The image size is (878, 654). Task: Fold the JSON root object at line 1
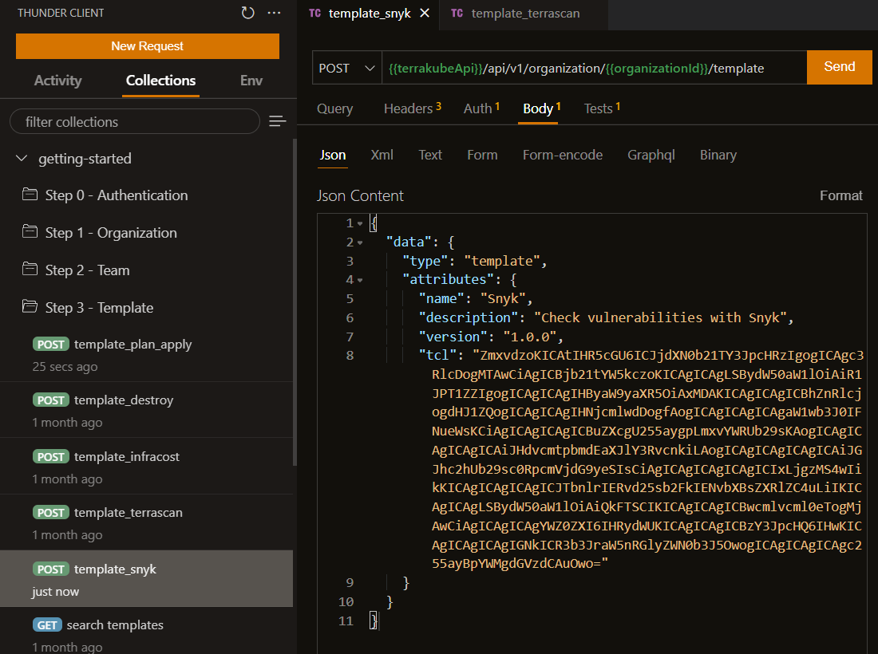pos(360,223)
